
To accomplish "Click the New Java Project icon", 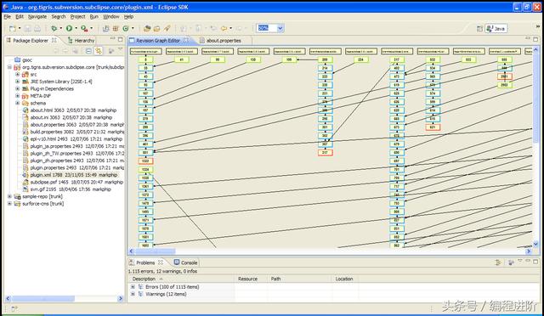I will 105,28.
